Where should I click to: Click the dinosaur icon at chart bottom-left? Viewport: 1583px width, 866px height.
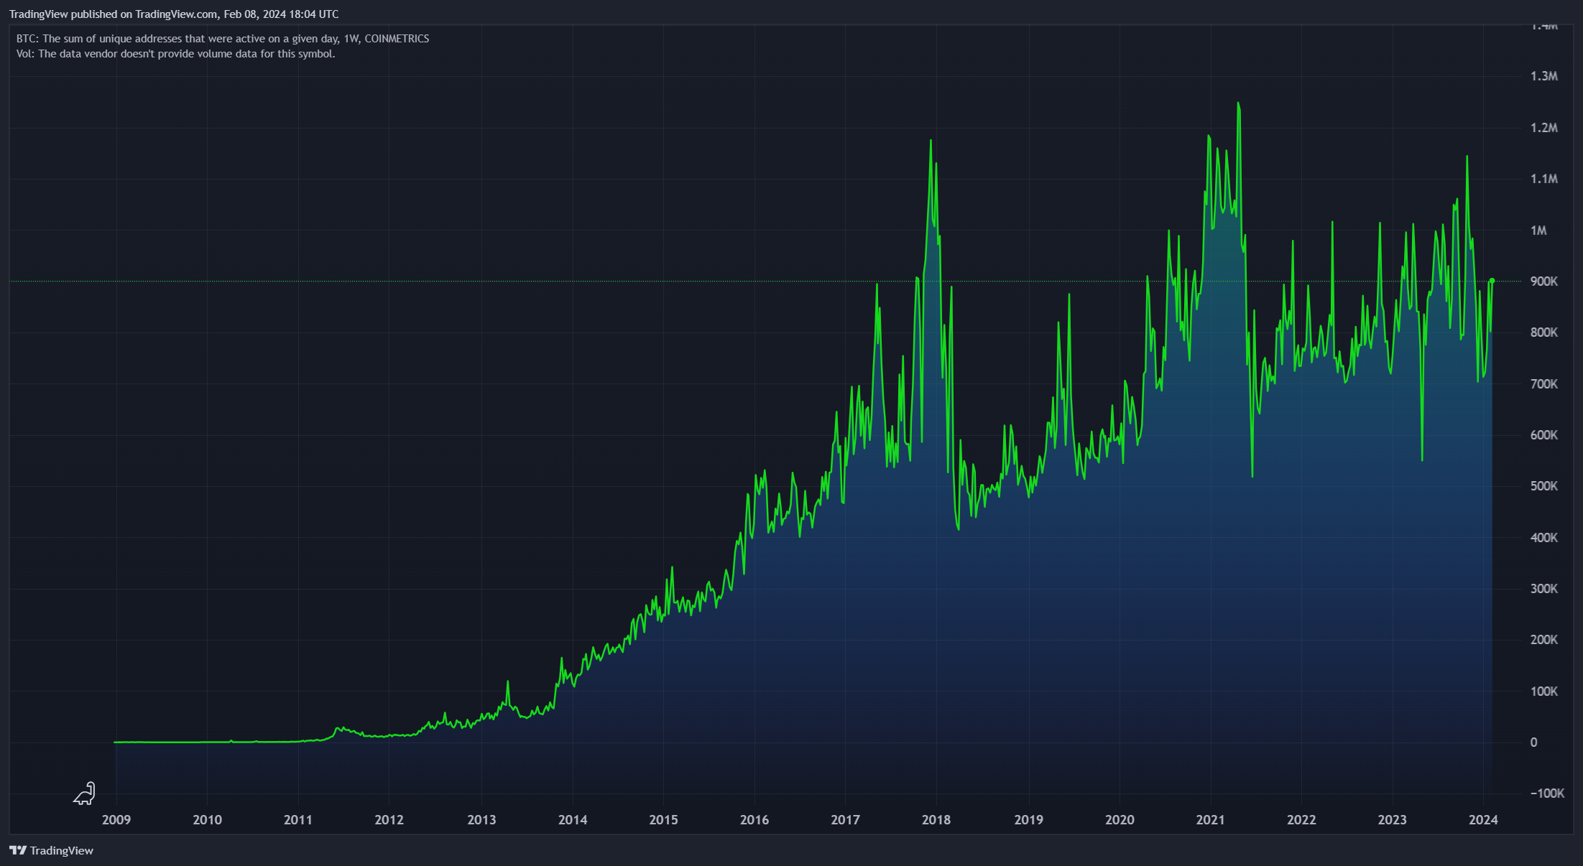point(84,793)
